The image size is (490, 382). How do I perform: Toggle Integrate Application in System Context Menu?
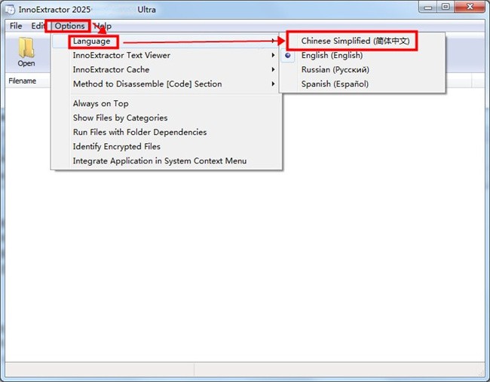coord(166,160)
